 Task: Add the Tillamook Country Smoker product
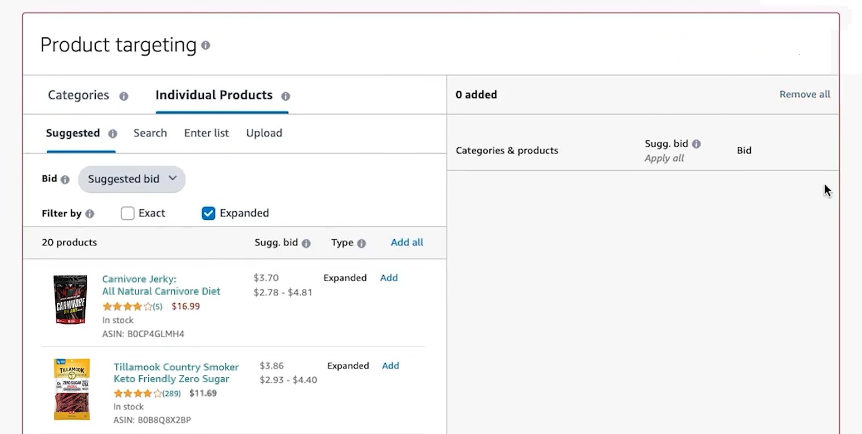(x=390, y=366)
